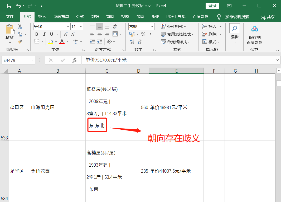The width and height of the screenshot is (281, 202).
Task: Insert function with fx button
Action: click(74, 60)
